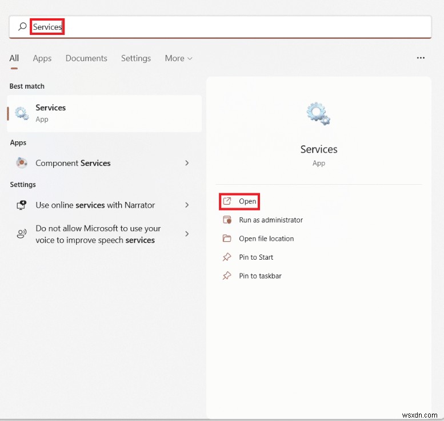
Task: Click the Services gear icon in best match
Action: pos(22,113)
